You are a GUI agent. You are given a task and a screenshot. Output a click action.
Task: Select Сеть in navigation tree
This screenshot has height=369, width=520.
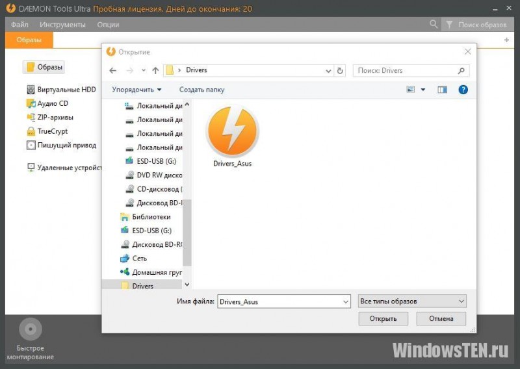pos(134,259)
